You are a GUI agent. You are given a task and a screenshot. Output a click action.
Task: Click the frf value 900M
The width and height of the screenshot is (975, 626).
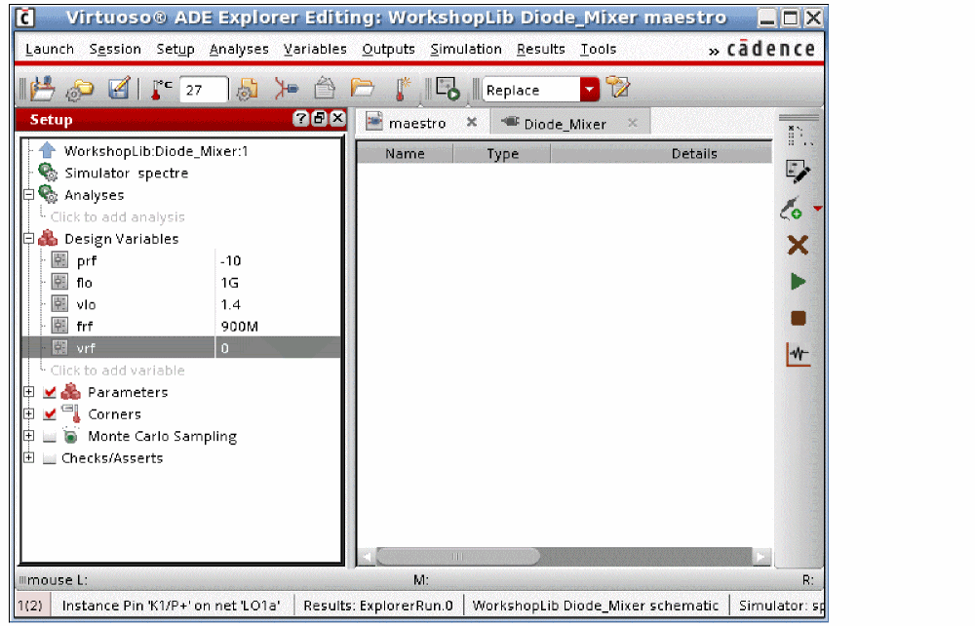coord(240,327)
